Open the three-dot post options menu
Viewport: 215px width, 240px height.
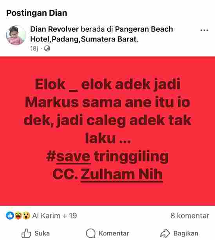click(204, 30)
